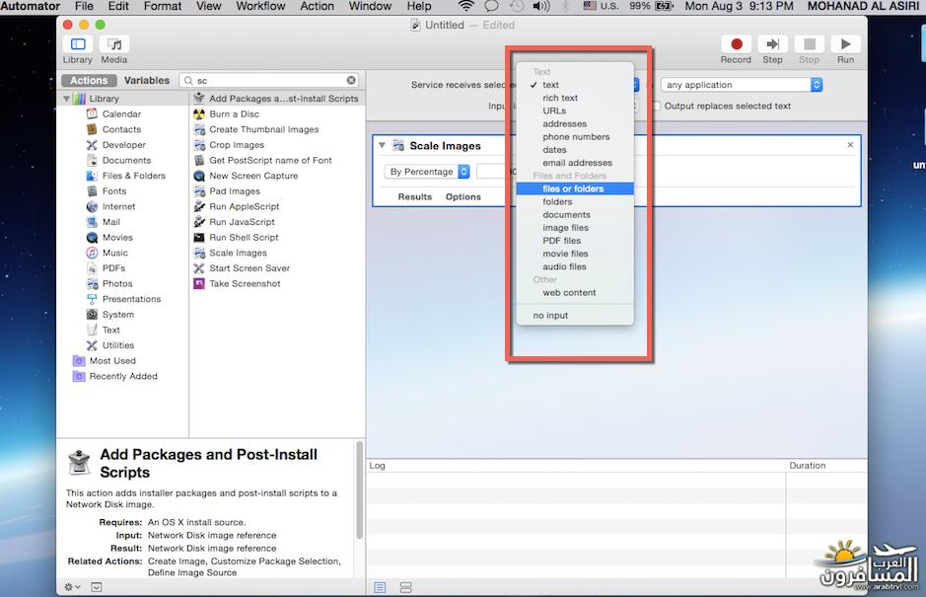The image size is (926, 597).
Task: Select the Fonts category icon
Action: coord(92,190)
